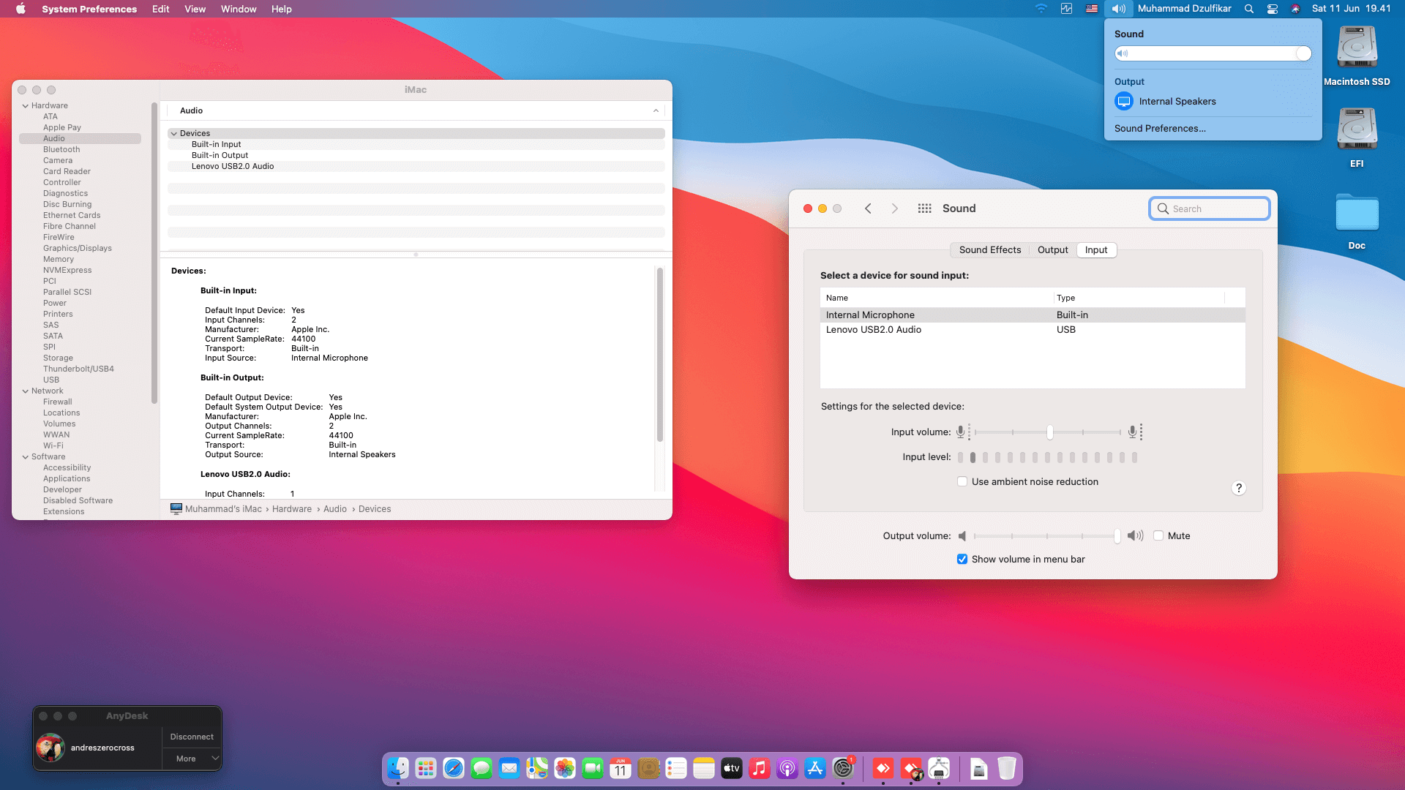1405x790 pixels.
Task: Switch to the Sound Effects tab
Action: (x=989, y=249)
